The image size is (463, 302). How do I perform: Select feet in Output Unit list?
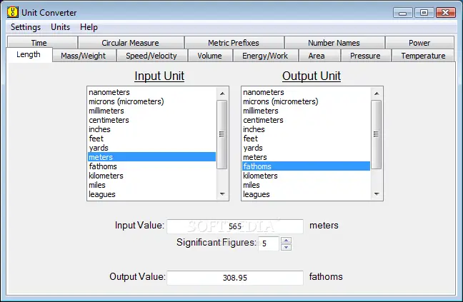[x=307, y=139]
